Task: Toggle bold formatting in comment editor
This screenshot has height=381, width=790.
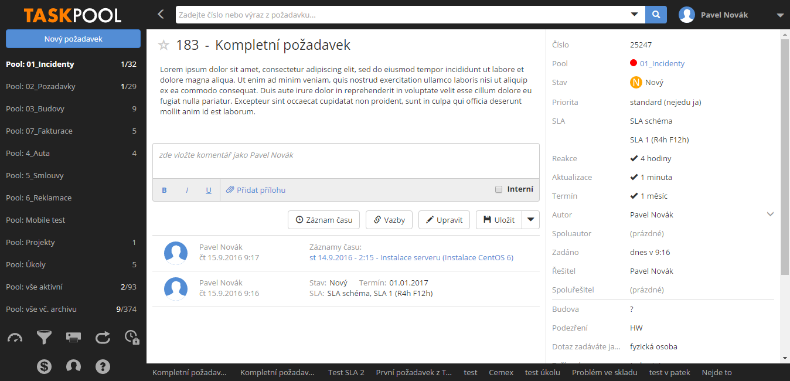Action: (x=164, y=190)
